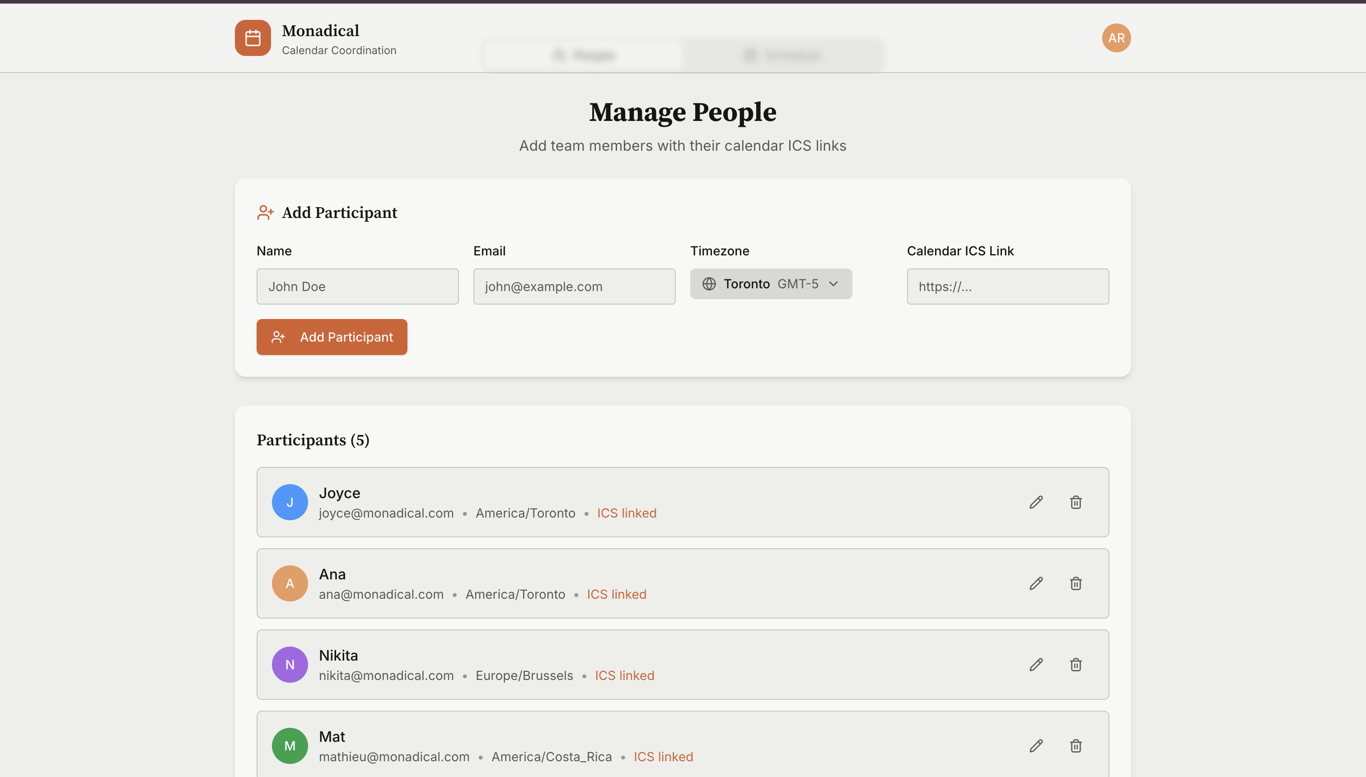Screen dimensions: 1366x777
Task: Click the pencil icon for Ana
Action: point(1036,583)
